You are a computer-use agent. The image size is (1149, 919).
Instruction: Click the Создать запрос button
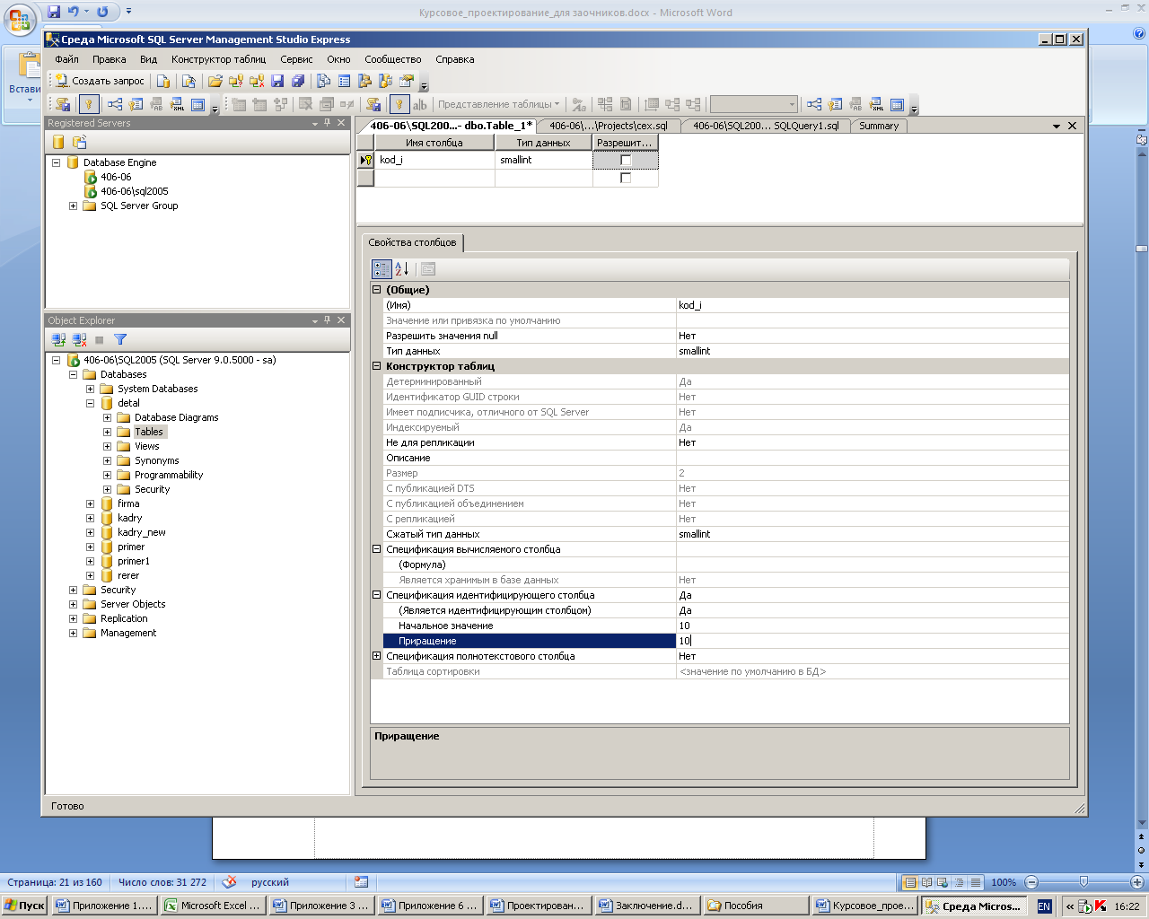tap(99, 81)
